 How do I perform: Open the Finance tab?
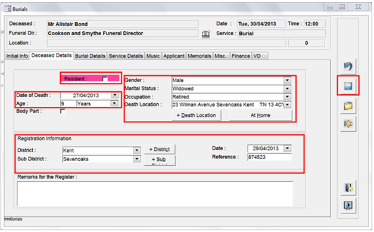pyautogui.click(x=241, y=56)
